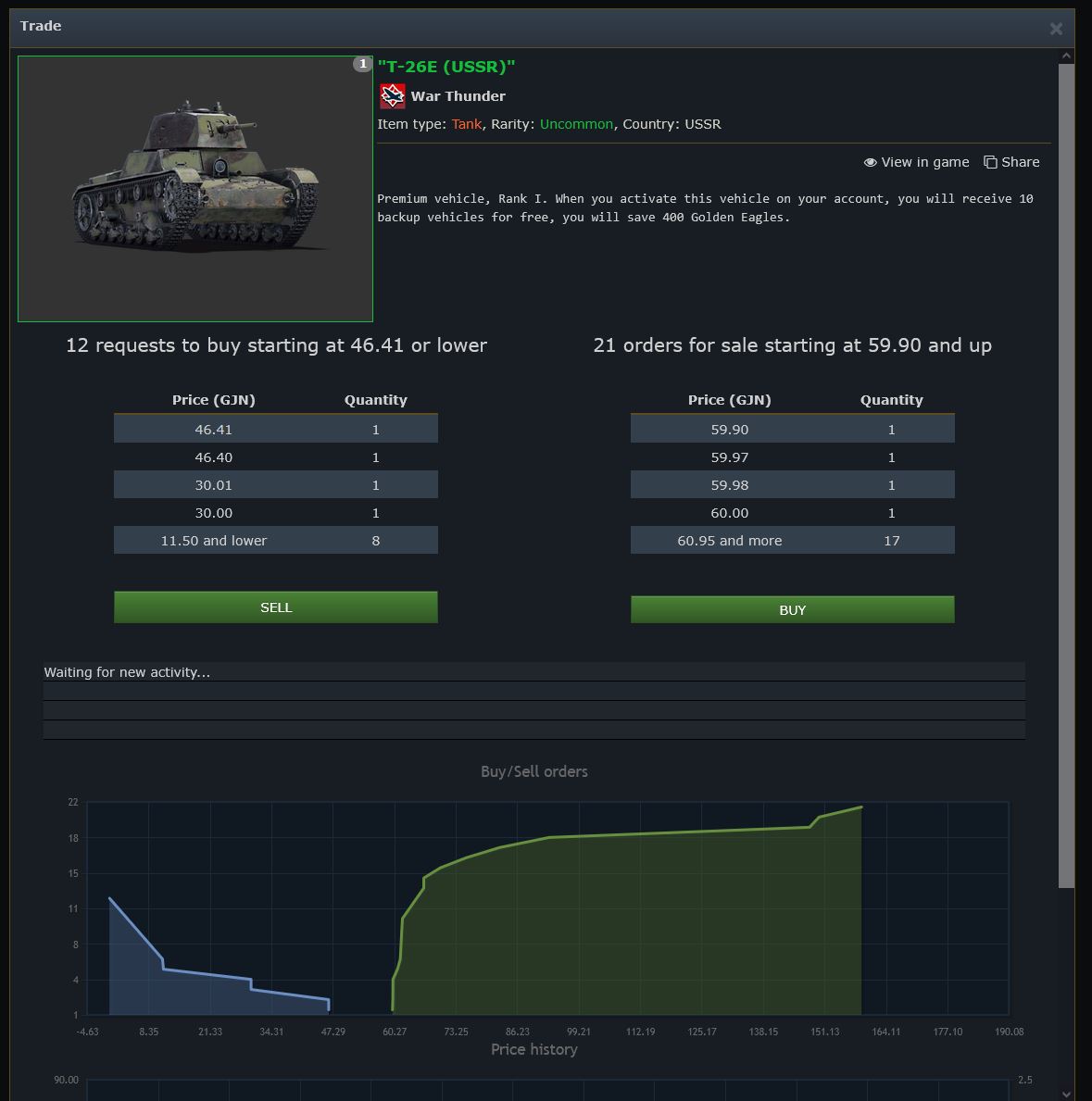Screen dimensions: 1092x1101
Task: Click the Tank item type label
Action: pyautogui.click(x=466, y=124)
